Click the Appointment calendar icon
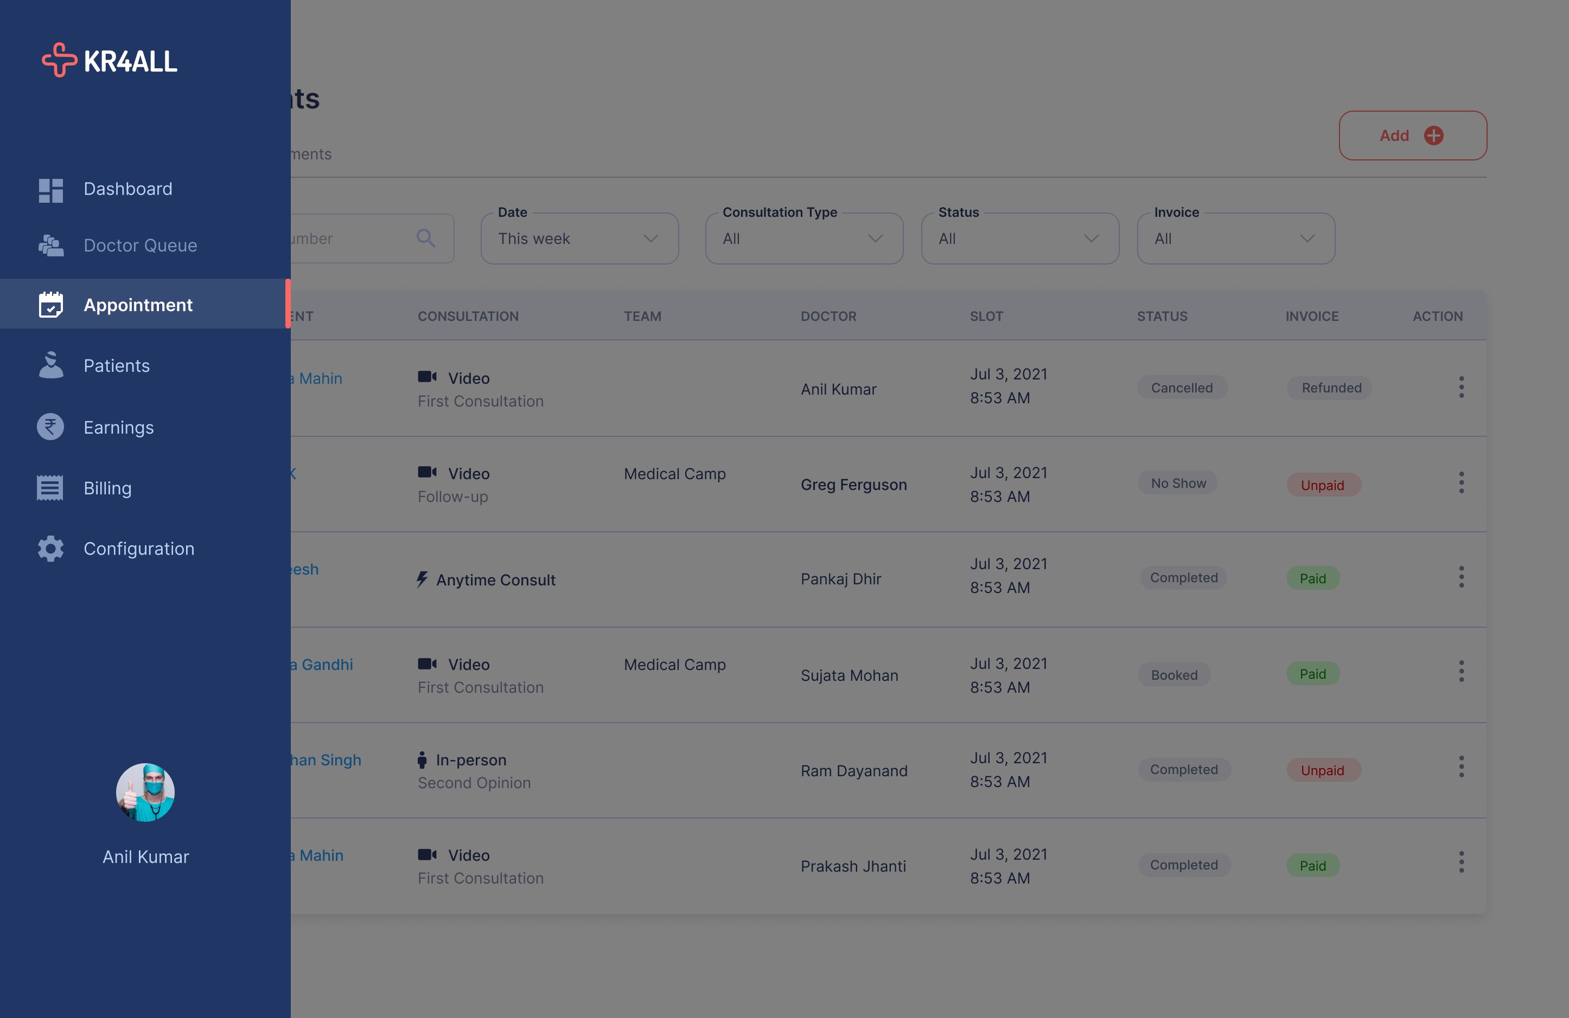This screenshot has width=1569, height=1018. click(x=51, y=304)
